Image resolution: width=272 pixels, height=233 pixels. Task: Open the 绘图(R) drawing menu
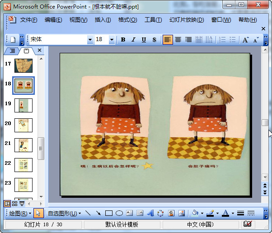[x=20, y=213]
